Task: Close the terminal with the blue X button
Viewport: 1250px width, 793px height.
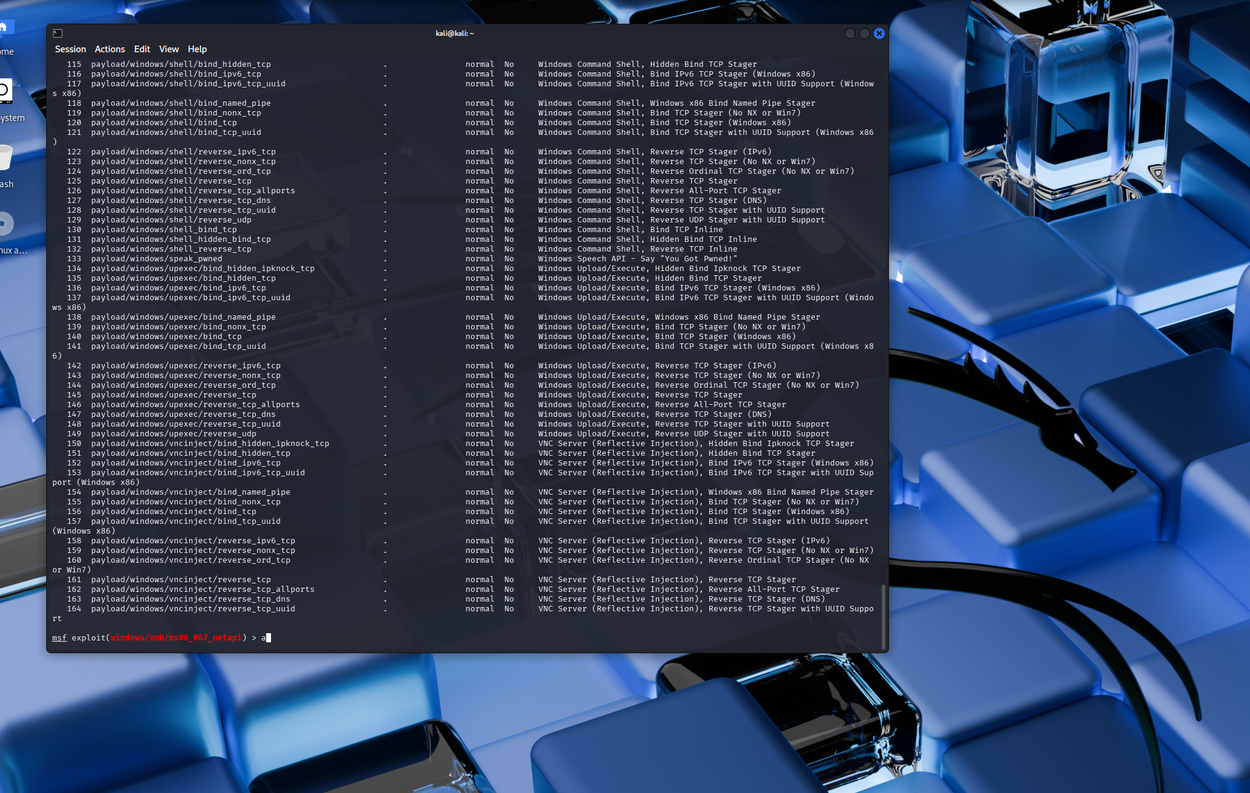Action: [879, 33]
